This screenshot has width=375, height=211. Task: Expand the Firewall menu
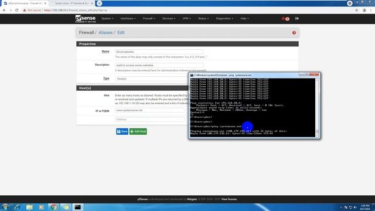(149, 18)
